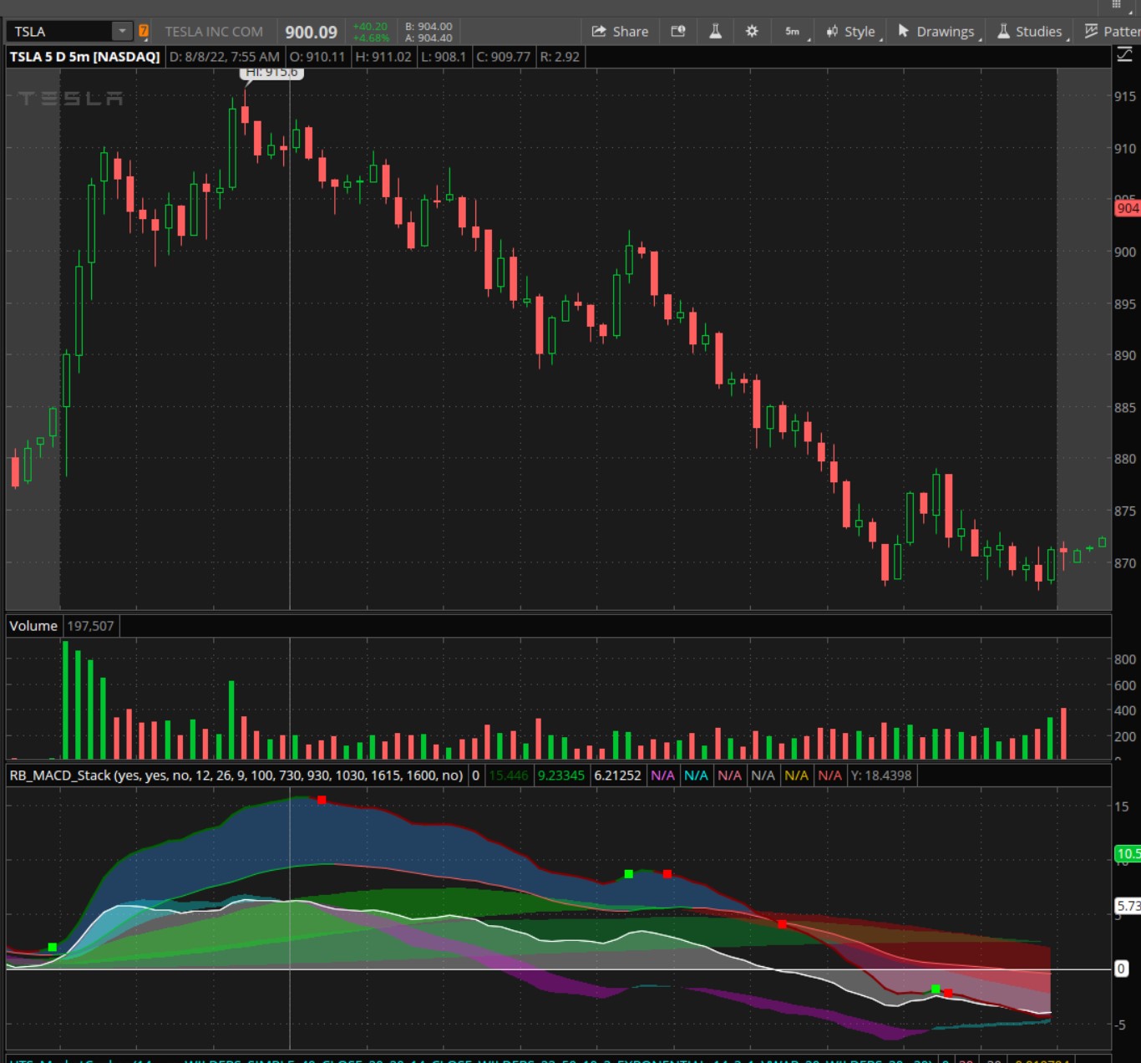Click the low value L: 908.1
The height and width of the screenshot is (1063, 1141).
click(x=444, y=57)
